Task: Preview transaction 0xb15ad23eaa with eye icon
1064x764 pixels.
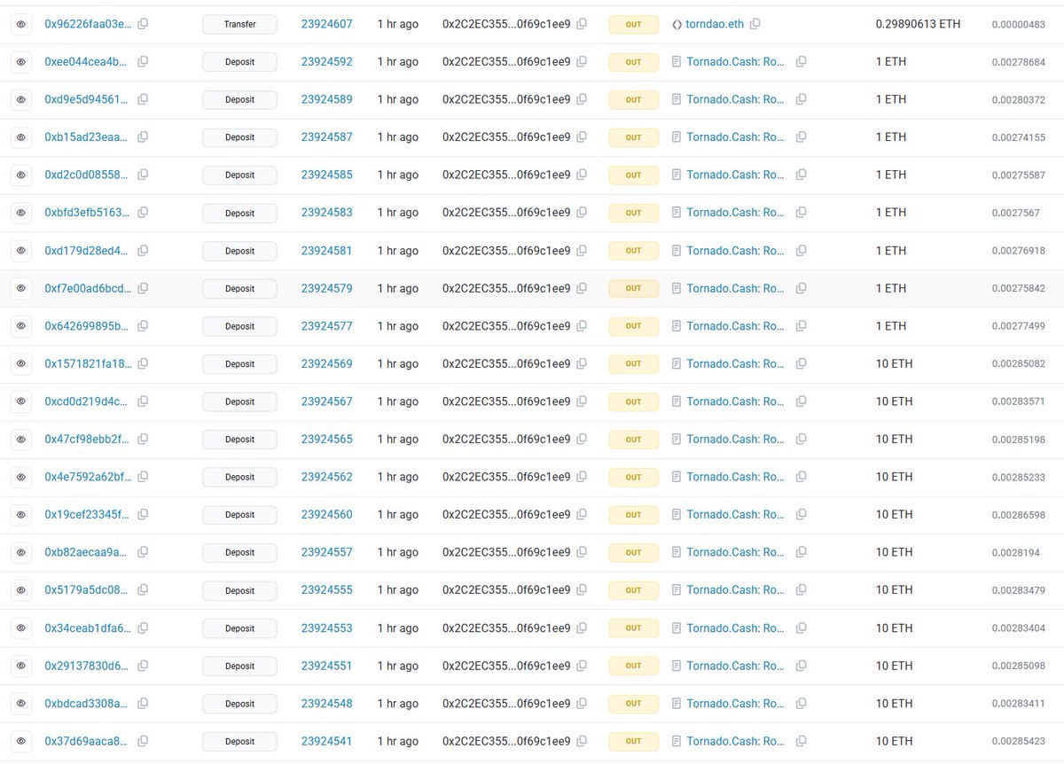Action: [x=21, y=137]
